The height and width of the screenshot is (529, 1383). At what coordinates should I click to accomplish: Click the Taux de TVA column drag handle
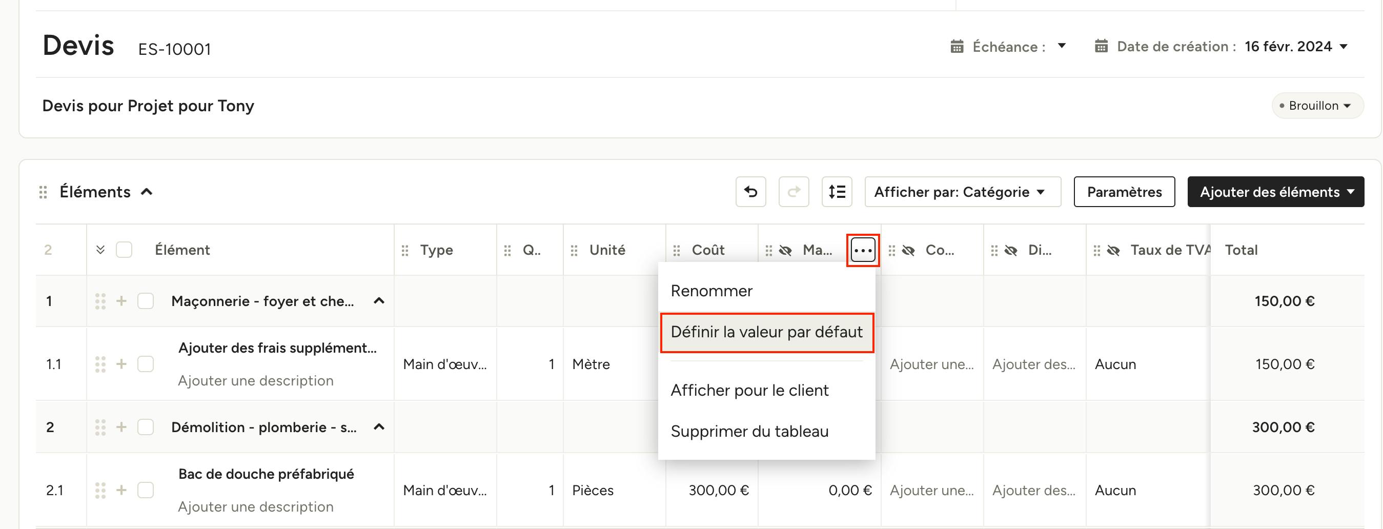coord(1097,250)
